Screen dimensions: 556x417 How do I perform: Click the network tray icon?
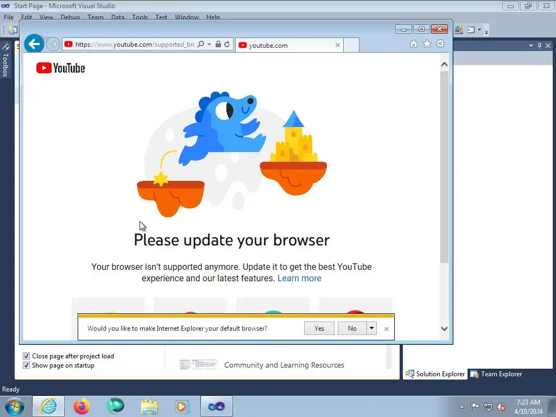click(x=488, y=407)
